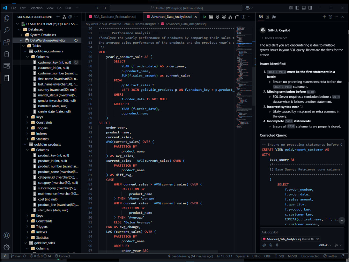Click the editor minimap
The height and width of the screenshot is (262, 349).
(244, 77)
